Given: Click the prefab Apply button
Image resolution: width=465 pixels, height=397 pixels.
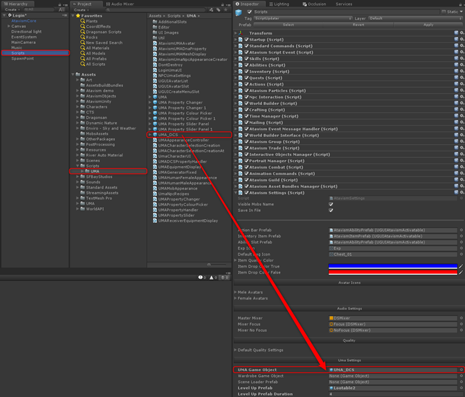Looking at the screenshot, I should (428, 25).
